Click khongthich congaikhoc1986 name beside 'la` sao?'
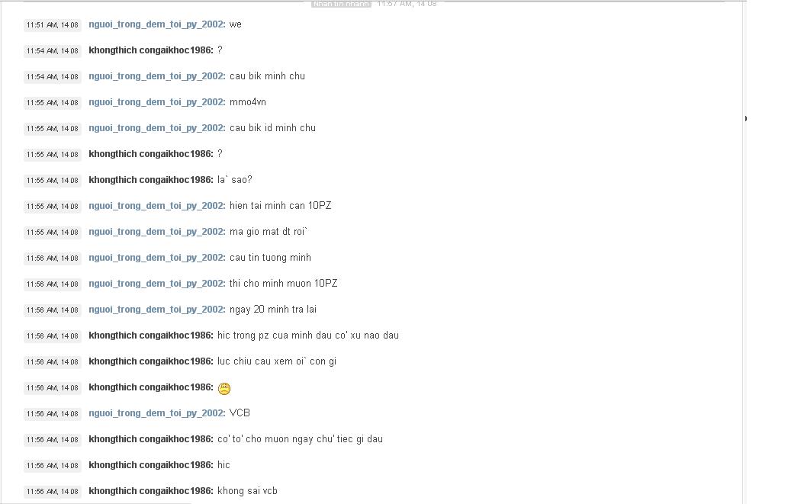 click(151, 180)
